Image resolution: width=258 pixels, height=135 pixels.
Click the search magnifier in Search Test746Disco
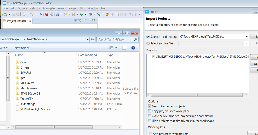click(x=136, y=39)
